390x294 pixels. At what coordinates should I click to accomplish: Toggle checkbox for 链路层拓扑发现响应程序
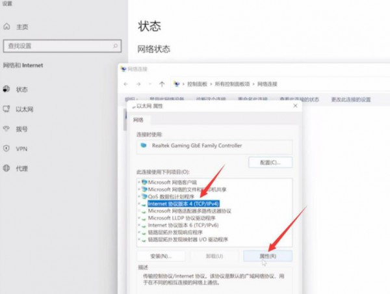tap(139, 232)
